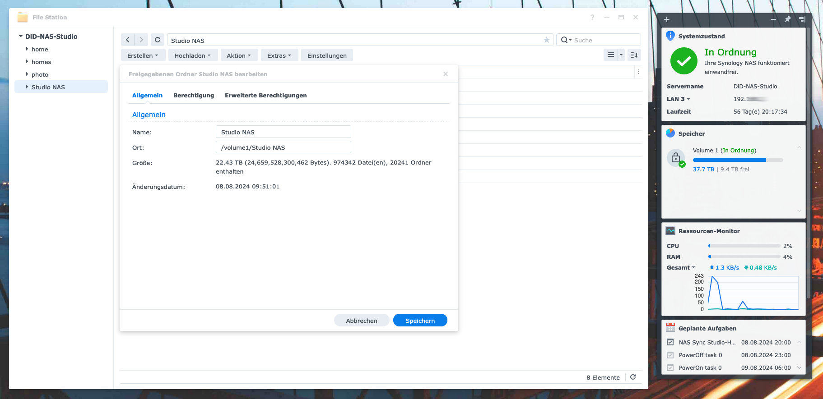Open the Erstellen dropdown
Screen dimensions: 823x399
click(x=143, y=55)
